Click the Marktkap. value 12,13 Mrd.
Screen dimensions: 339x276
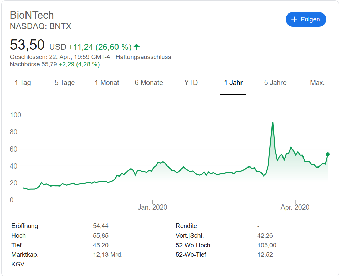click(x=108, y=255)
